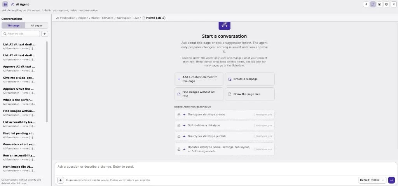Screen dimensions: 398x186
Task: Open the 'Give me a t3aa_acc...' conversation
Action: 23,80
